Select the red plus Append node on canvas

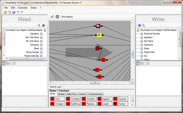(x=103, y=60)
